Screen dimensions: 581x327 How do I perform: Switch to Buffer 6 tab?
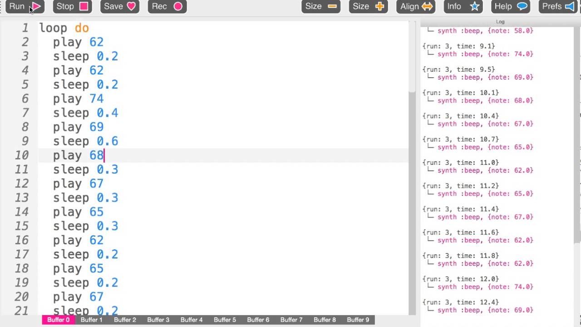(258, 320)
